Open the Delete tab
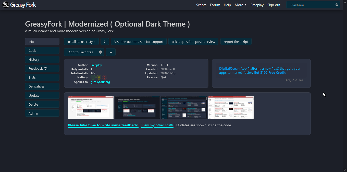347x172 pixels. point(42,104)
